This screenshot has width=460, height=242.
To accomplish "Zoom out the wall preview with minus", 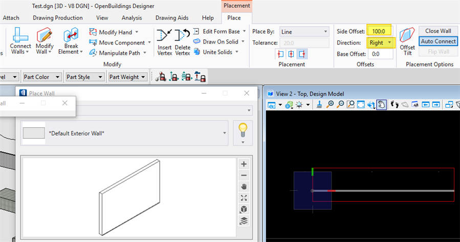I will coord(244,175).
